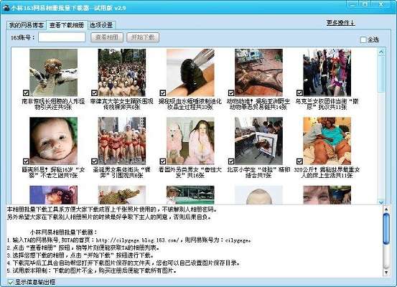
Task: Select the 北京小学生 album thumbnail
Action: point(258,141)
